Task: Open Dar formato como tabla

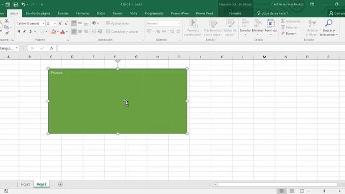Action: coord(213,27)
